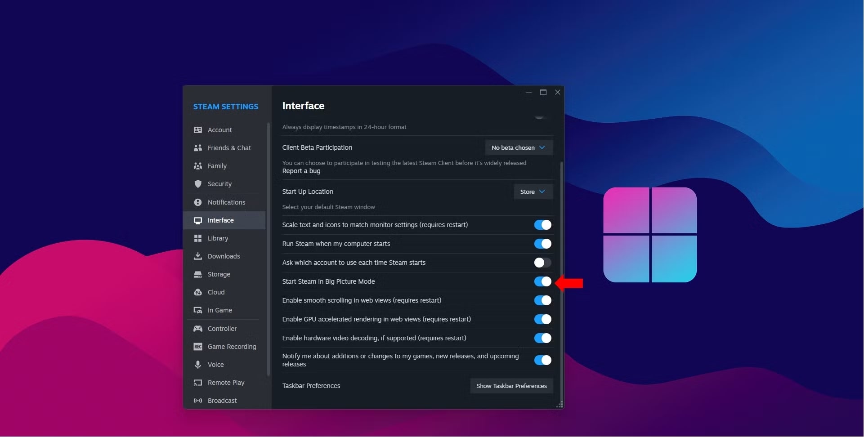Click 'Select your default Steam window' description

coord(328,207)
